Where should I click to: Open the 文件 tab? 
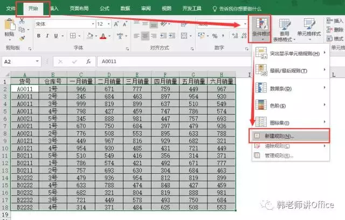[11, 9]
